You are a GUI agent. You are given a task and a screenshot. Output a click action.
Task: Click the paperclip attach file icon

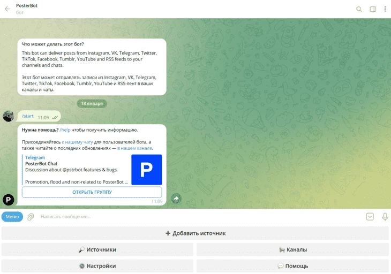click(31, 217)
